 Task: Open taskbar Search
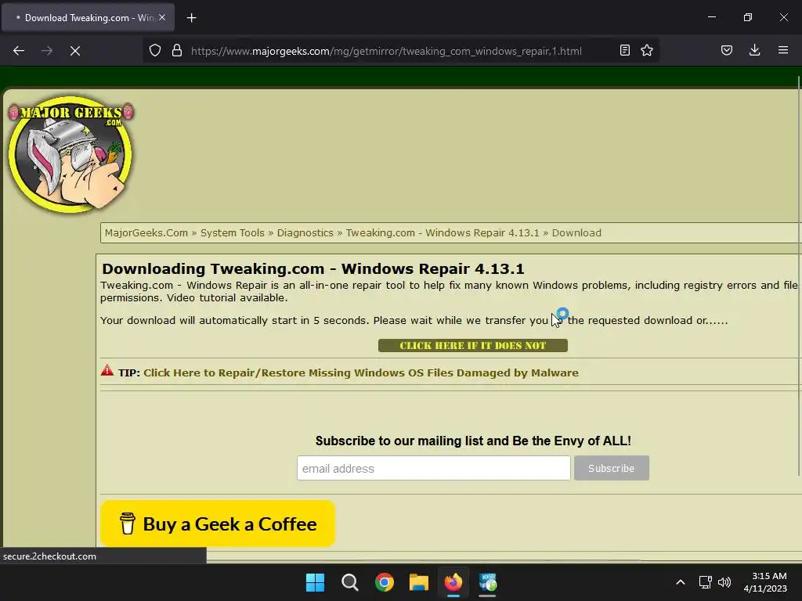click(350, 582)
